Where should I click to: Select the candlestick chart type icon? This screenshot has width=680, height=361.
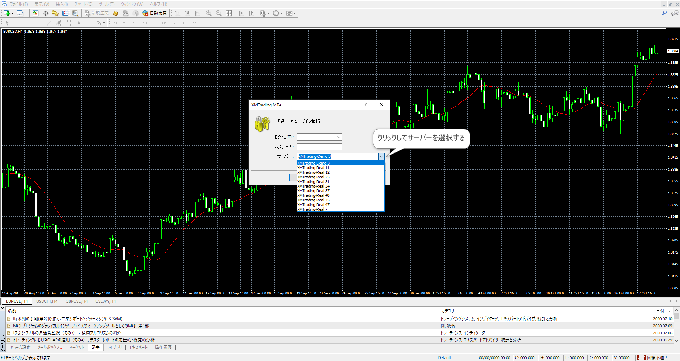187,13
